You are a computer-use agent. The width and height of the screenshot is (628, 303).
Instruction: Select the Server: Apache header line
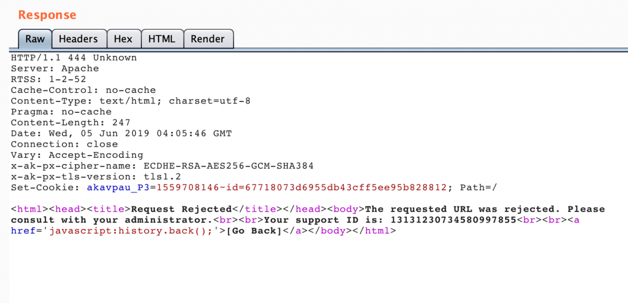(54, 68)
